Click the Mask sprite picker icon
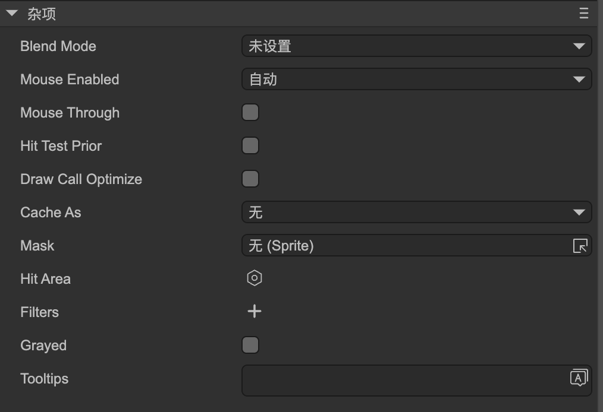 click(x=580, y=246)
